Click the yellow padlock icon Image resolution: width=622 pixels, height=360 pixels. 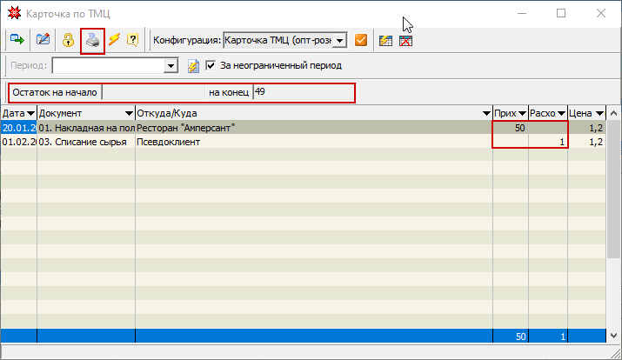(68, 40)
